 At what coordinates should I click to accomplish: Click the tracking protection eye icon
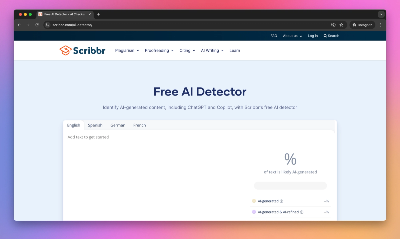click(x=333, y=25)
